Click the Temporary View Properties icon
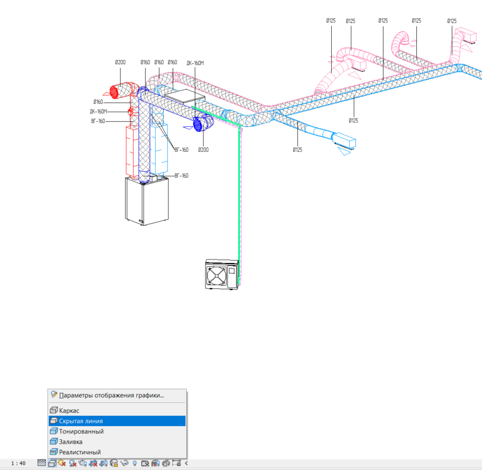The height and width of the screenshot is (470, 482). coord(144,463)
